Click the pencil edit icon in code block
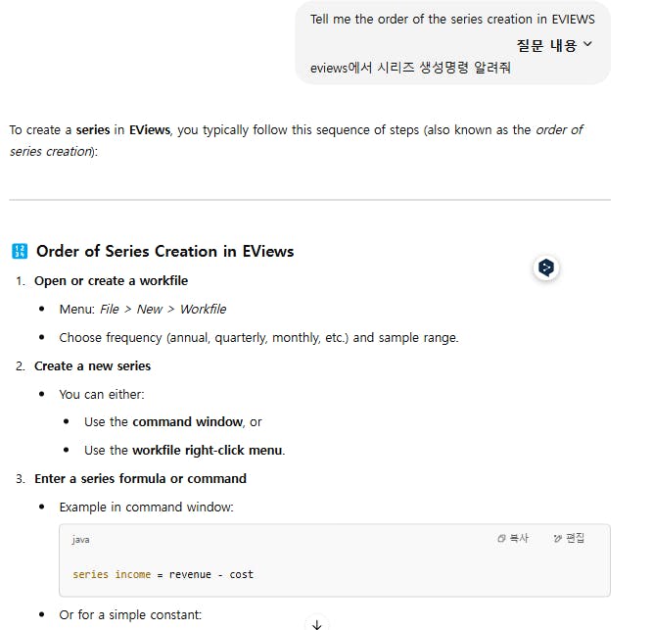This screenshot has width=652, height=630. coord(558,538)
